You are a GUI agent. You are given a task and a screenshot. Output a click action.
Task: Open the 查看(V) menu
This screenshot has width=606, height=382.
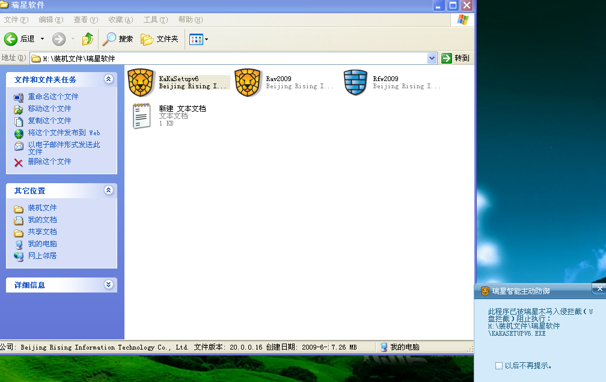click(x=86, y=20)
